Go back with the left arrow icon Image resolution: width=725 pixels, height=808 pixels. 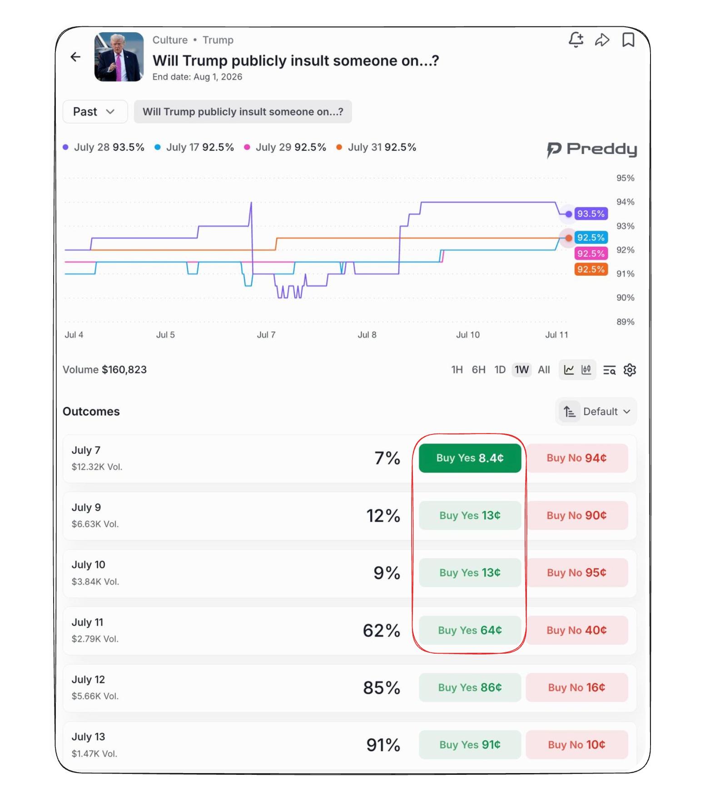pos(75,57)
